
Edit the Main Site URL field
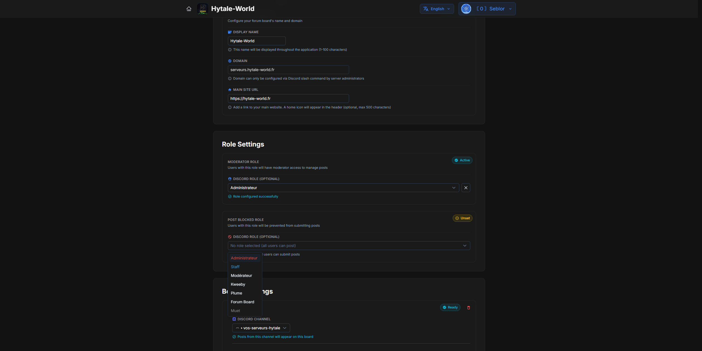click(x=288, y=99)
